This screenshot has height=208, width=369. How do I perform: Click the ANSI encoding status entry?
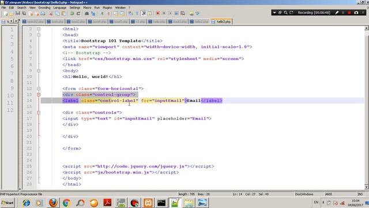coord(329,194)
